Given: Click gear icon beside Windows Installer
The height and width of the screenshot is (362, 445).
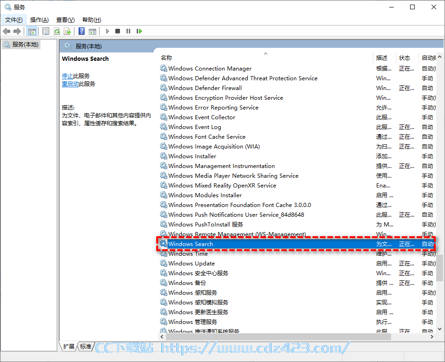Looking at the screenshot, I should 164,156.
